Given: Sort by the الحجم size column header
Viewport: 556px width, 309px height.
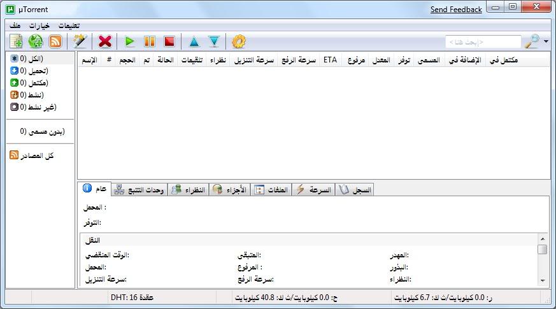Looking at the screenshot, I should click(x=127, y=61).
